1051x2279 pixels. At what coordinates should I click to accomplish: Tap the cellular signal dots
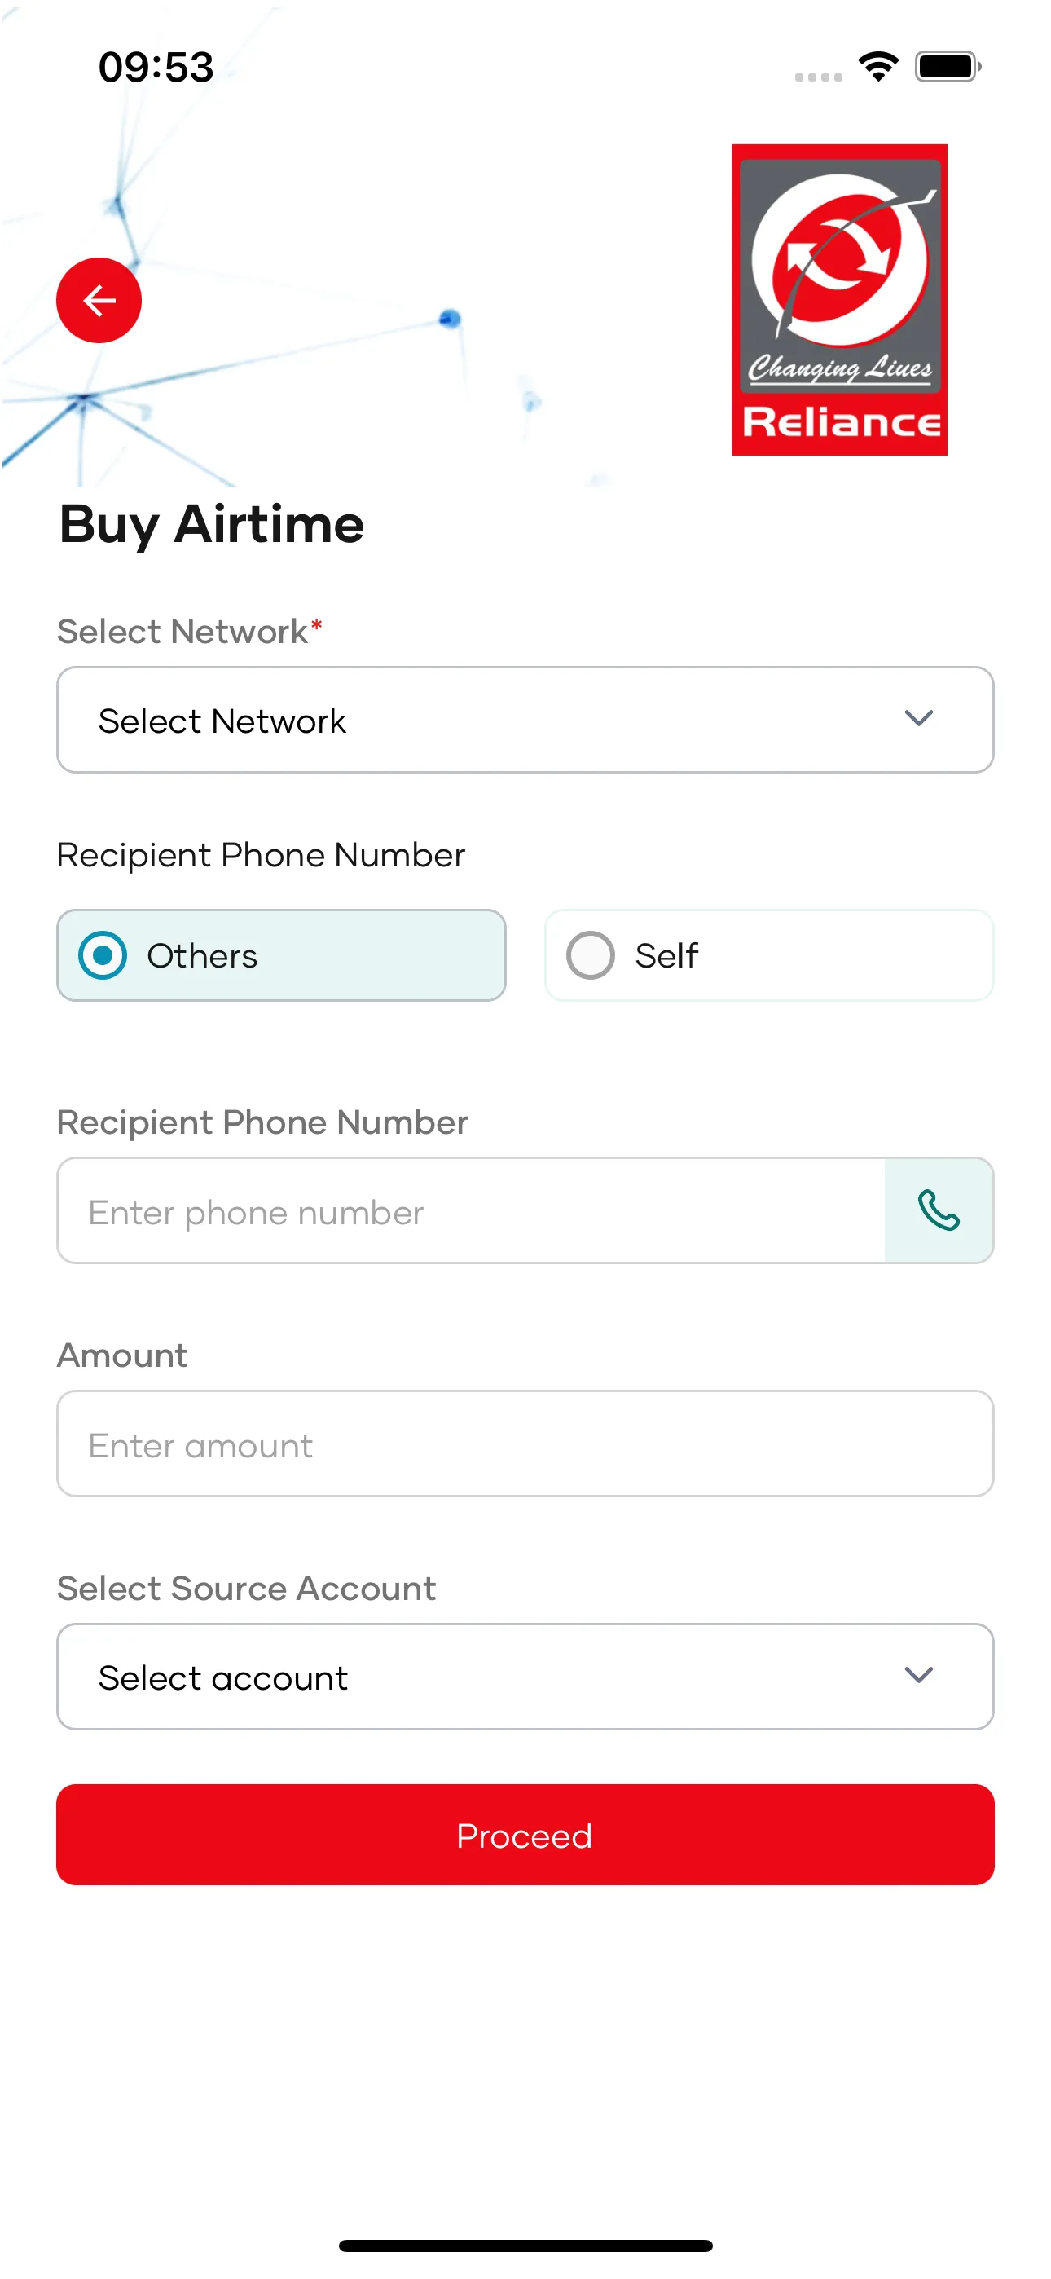(x=817, y=77)
